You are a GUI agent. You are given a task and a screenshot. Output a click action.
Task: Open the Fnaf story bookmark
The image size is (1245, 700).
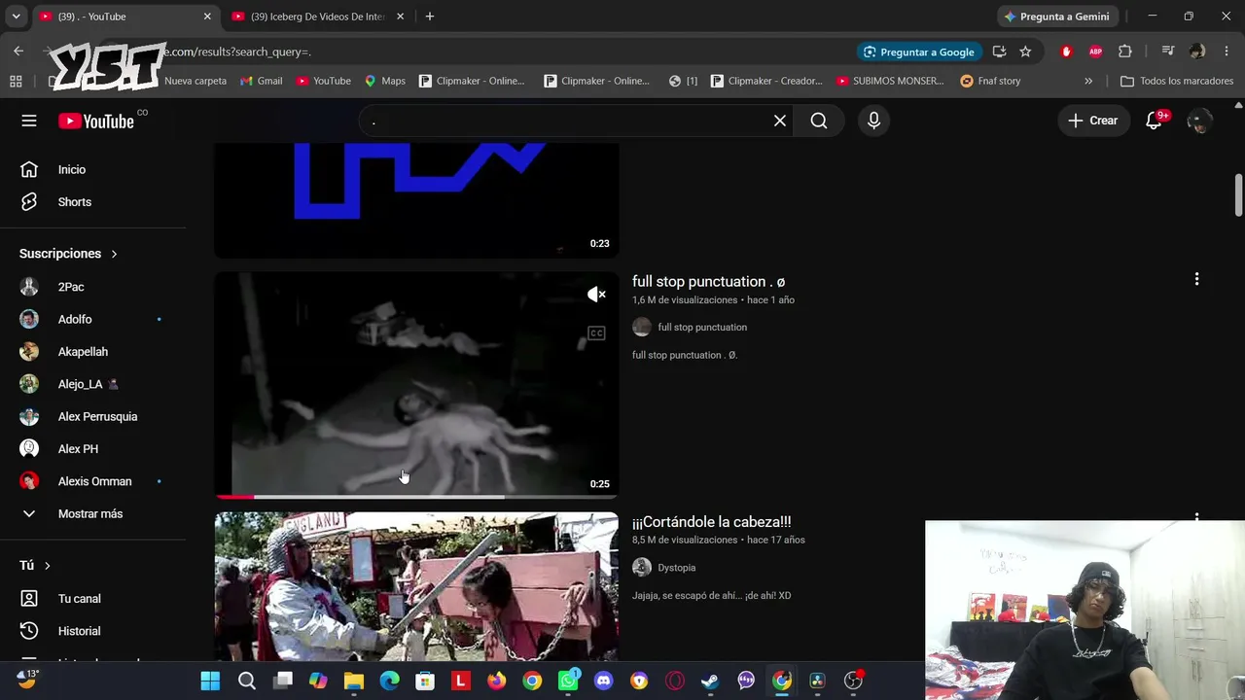[990, 81]
